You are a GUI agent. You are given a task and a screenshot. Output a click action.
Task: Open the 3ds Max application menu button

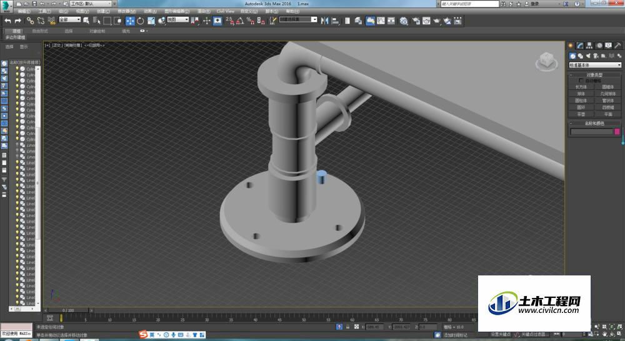tap(6, 6)
